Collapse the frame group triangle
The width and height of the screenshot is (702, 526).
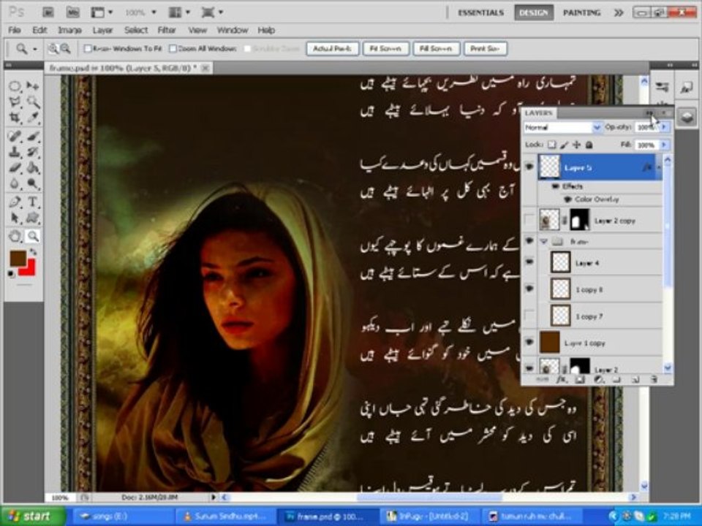coord(544,241)
